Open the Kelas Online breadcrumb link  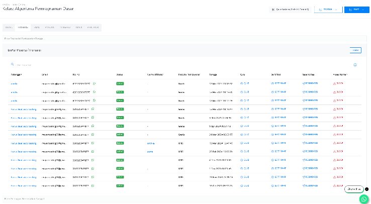[18, 5]
